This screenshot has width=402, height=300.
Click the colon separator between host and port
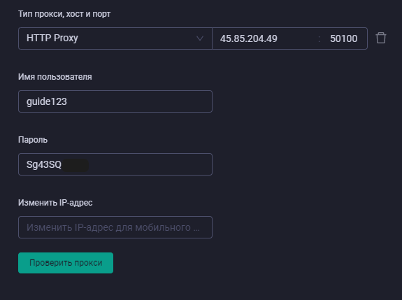point(320,39)
